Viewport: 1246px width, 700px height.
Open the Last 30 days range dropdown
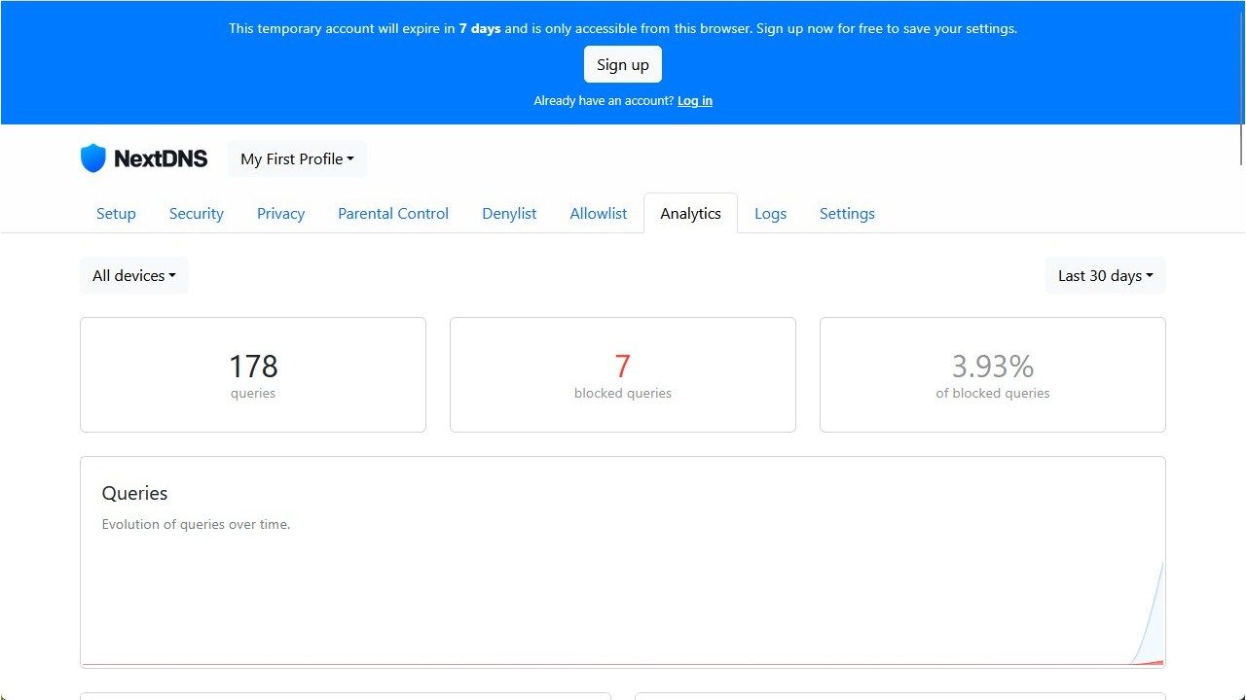coord(1105,276)
